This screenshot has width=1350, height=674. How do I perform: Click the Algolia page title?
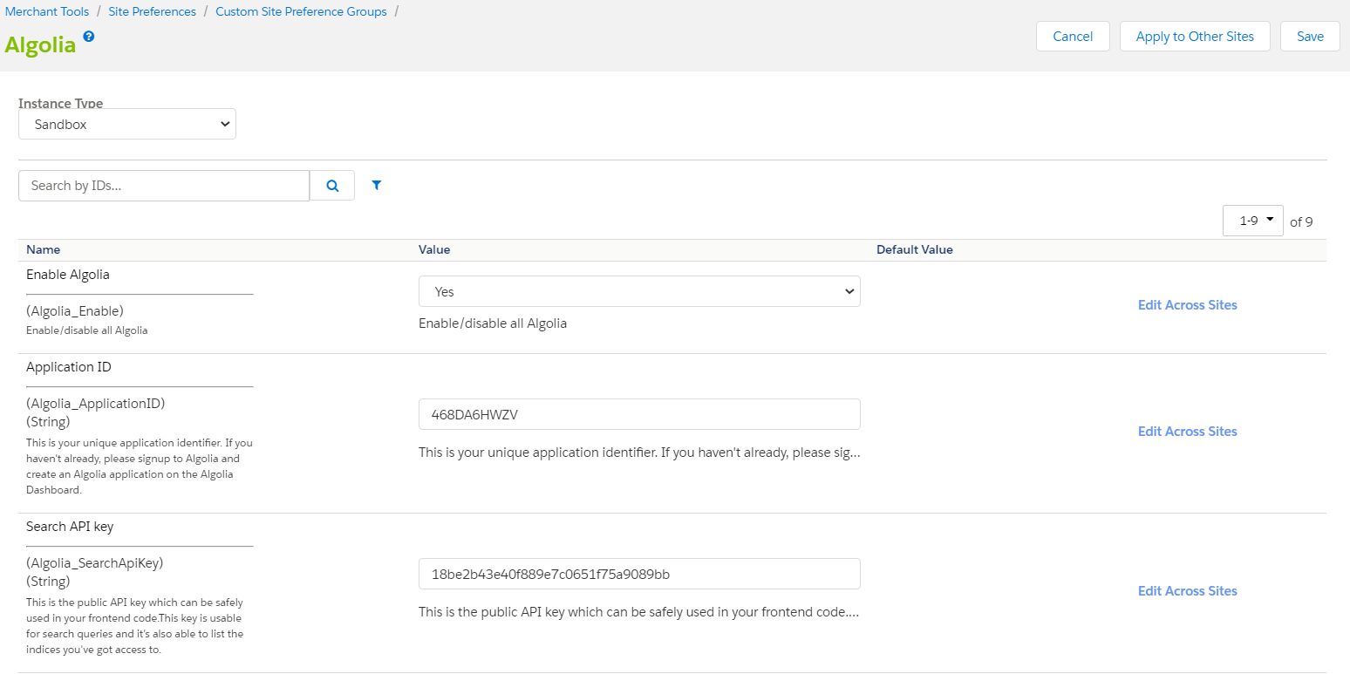point(41,45)
